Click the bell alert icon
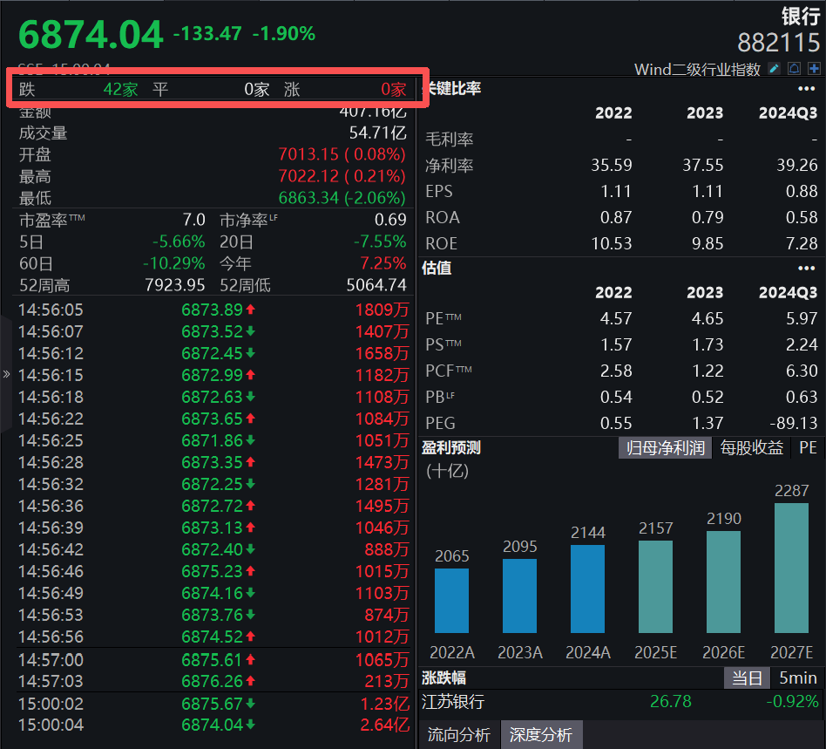Image resolution: width=826 pixels, height=749 pixels. pyautogui.click(x=794, y=69)
